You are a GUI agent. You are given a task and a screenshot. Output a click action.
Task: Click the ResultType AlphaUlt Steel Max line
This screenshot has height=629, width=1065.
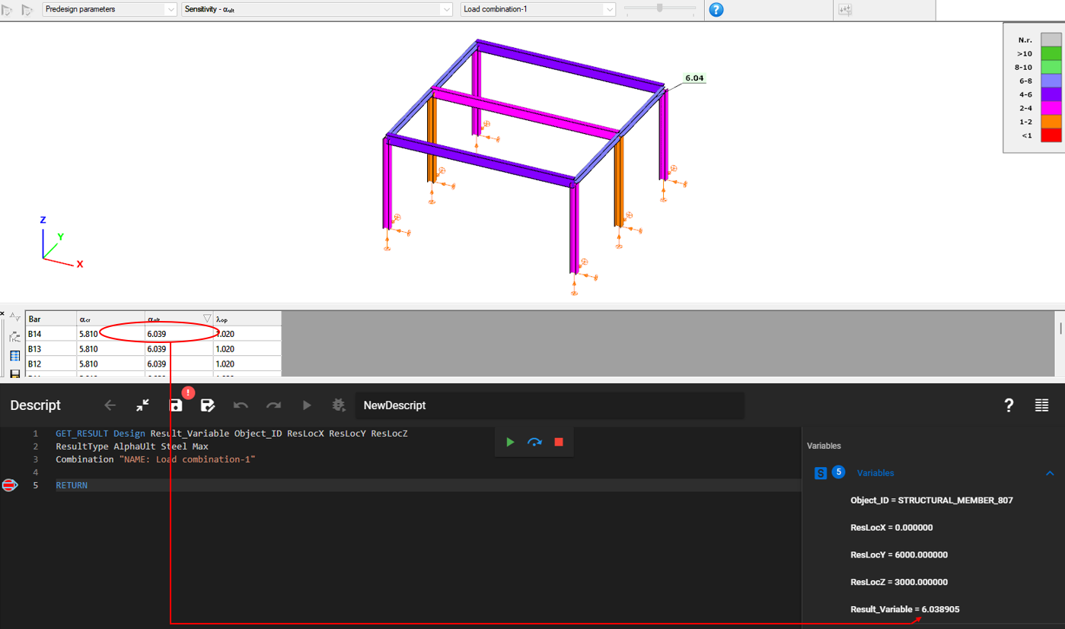[132, 446]
